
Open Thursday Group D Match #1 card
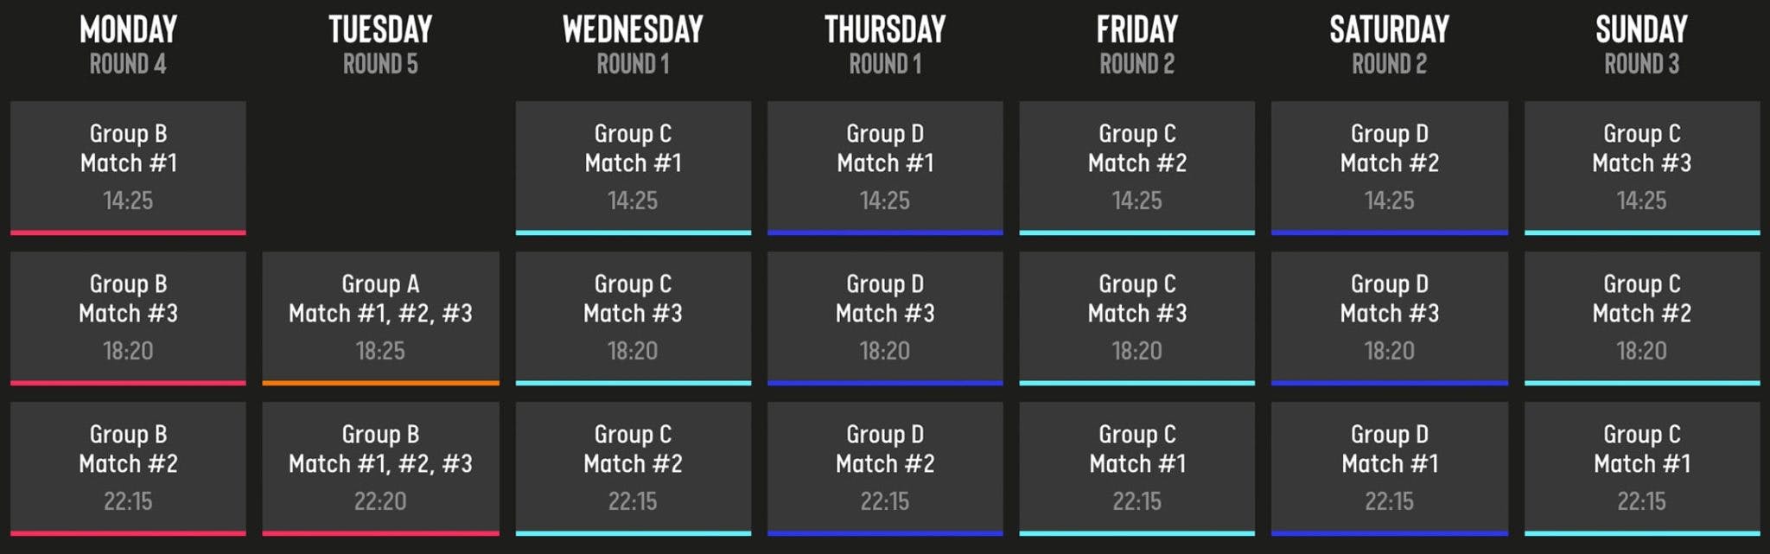point(885,168)
